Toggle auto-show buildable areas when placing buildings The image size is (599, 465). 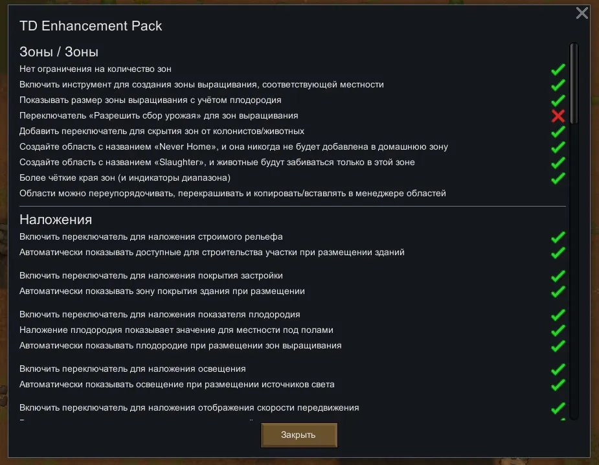558,253
